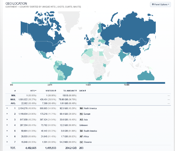Select Australia on the world map

tap(146, 76)
